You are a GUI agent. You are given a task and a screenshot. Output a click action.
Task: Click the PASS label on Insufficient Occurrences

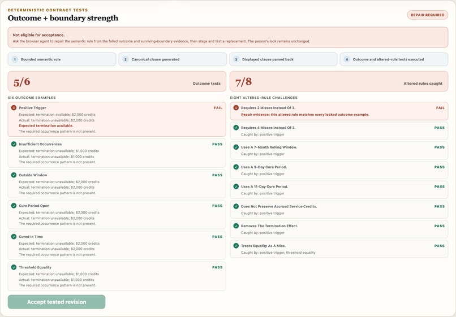click(217, 144)
